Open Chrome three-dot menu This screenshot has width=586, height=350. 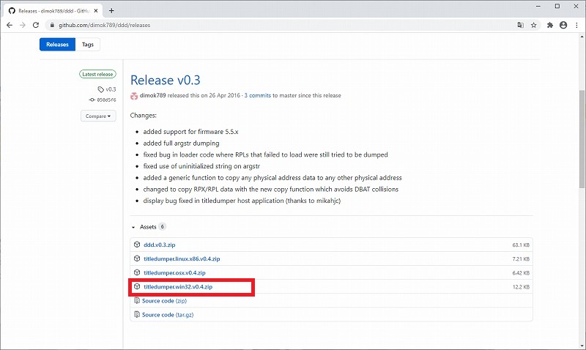point(576,25)
